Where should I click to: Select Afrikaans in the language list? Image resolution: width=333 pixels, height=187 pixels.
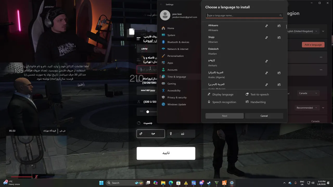[x=244, y=28]
